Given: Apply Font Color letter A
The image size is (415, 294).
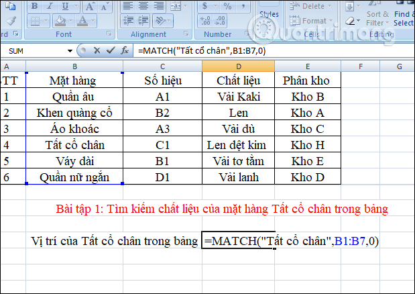Looking at the screenshot, I should coord(82,21).
